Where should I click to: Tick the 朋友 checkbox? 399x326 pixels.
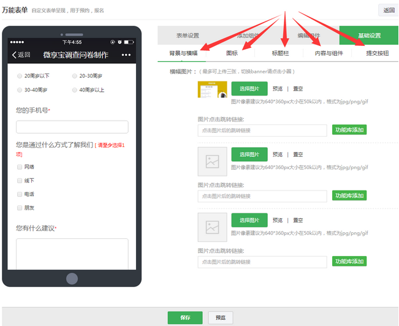tap(20, 208)
